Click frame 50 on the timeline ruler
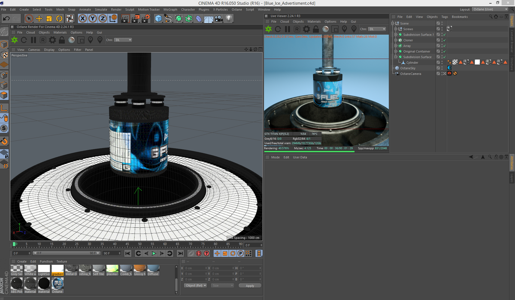Viewport: 515px width, 300px height. (139, 244)
